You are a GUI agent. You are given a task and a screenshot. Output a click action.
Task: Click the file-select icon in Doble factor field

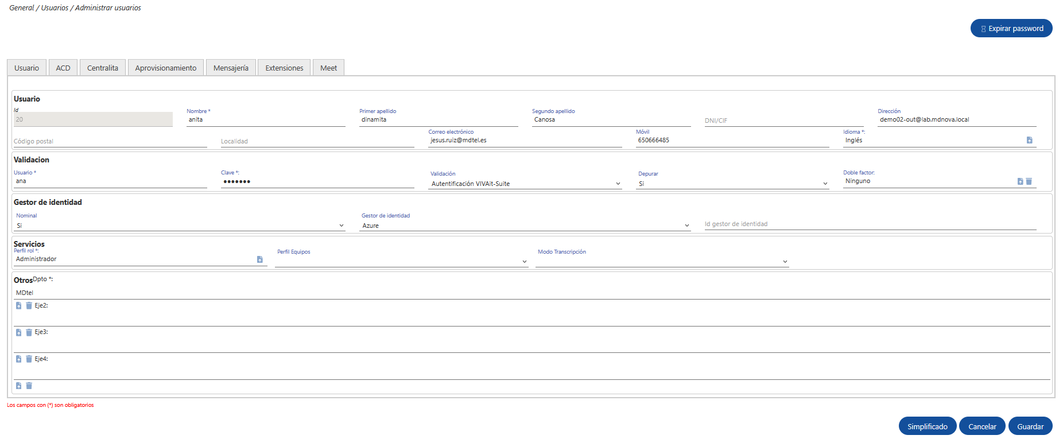[1020, 181]
